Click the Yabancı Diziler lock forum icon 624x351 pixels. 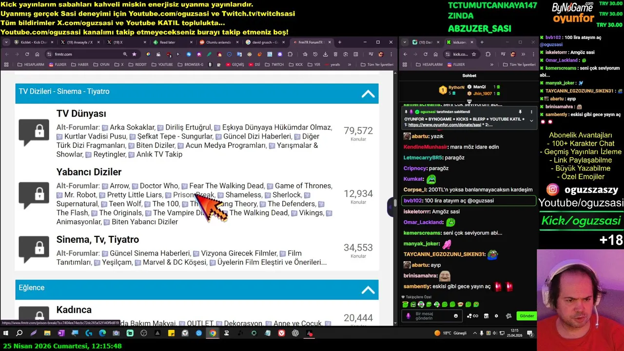[34, 195]
